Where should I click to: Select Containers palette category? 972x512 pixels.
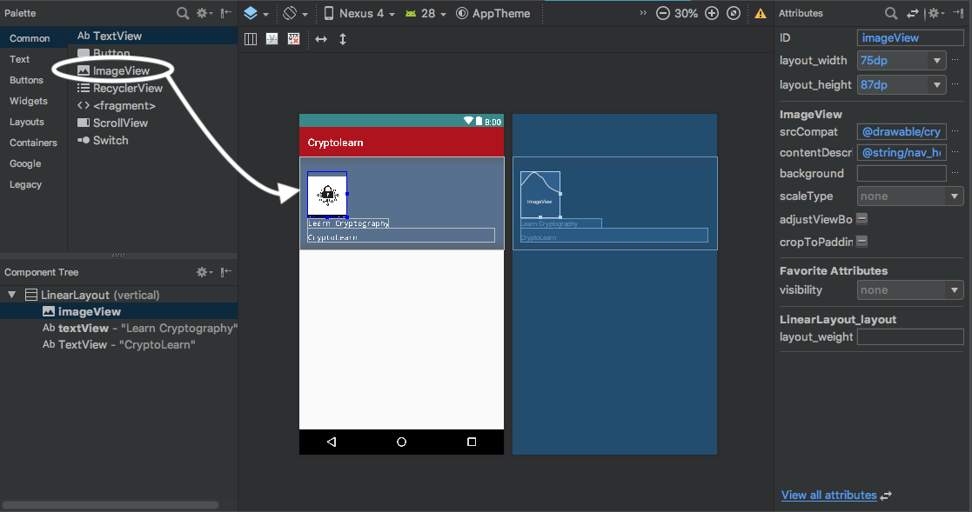tap(33, 143)
